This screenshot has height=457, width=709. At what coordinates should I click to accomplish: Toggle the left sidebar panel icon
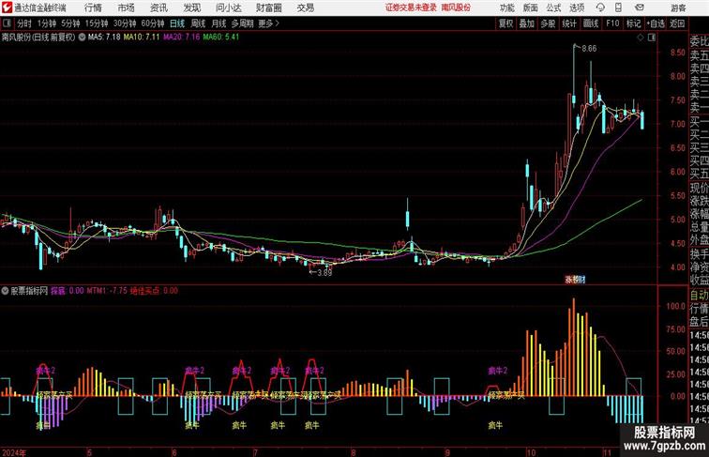tap(7, 23)
